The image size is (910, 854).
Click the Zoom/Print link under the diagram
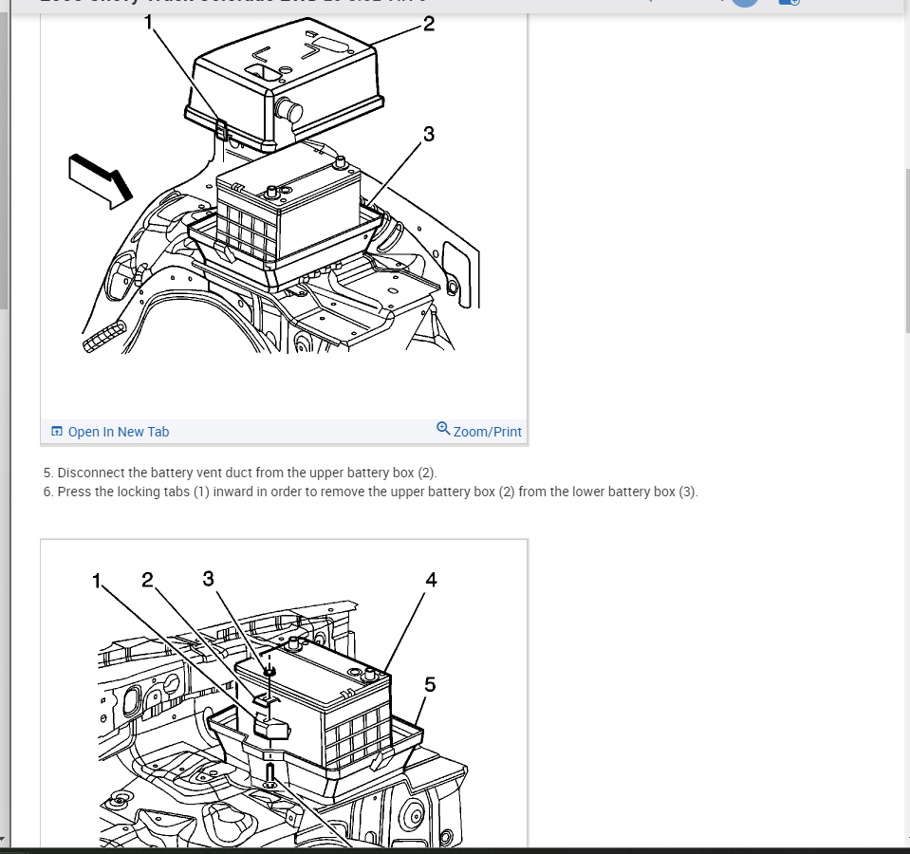(479, 431)
